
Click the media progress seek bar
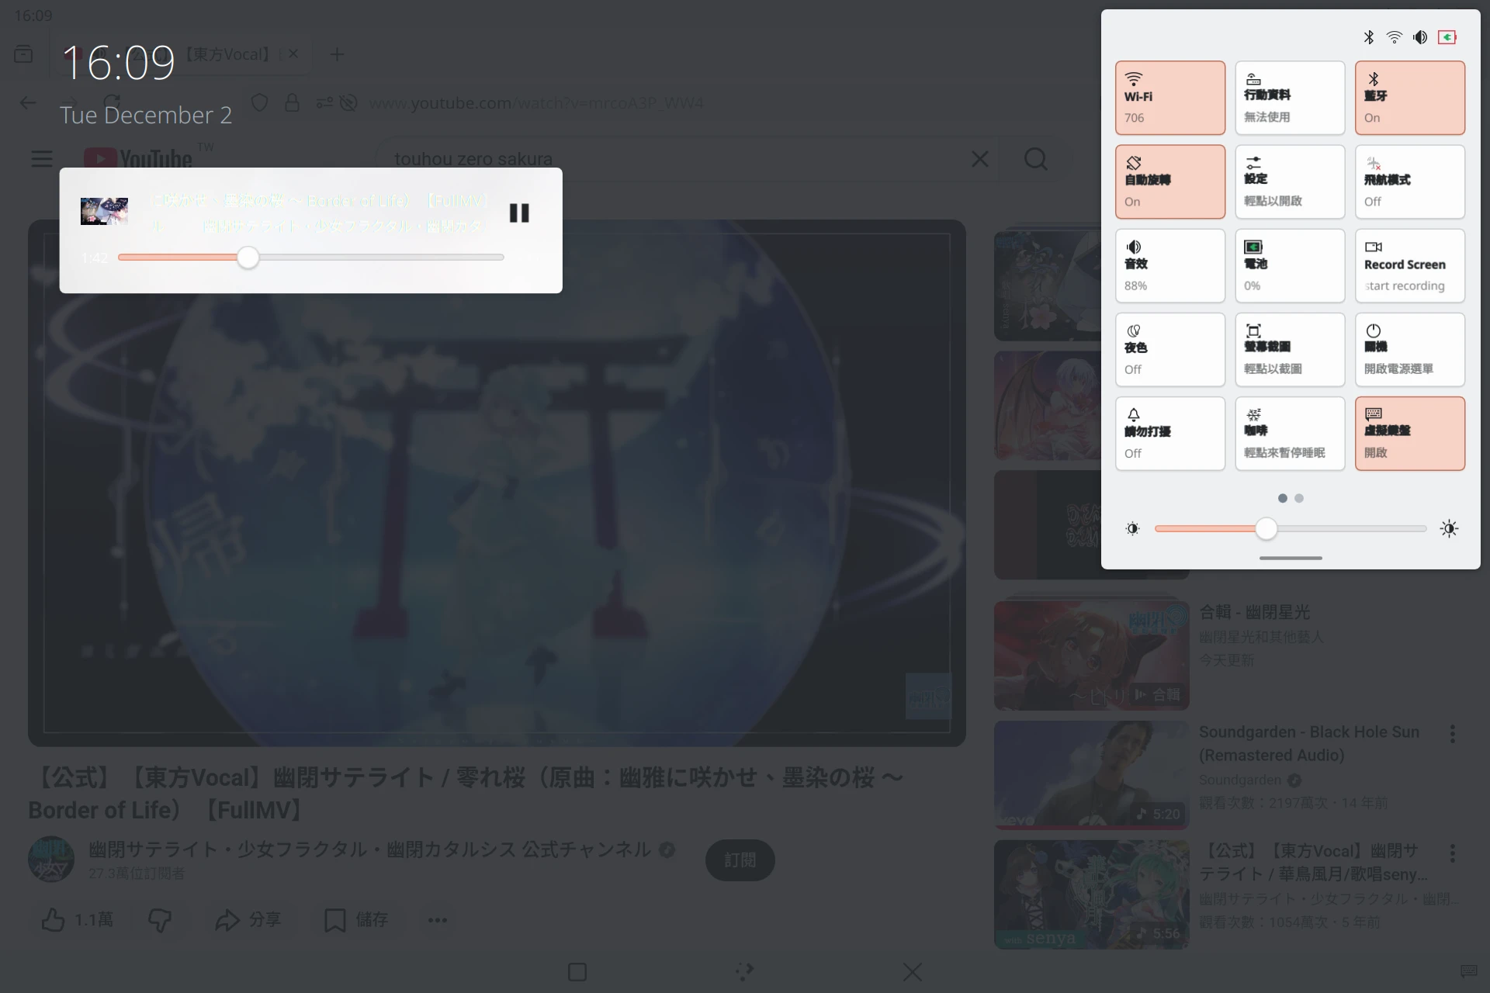pyautogui.click(x=310, y=258)
